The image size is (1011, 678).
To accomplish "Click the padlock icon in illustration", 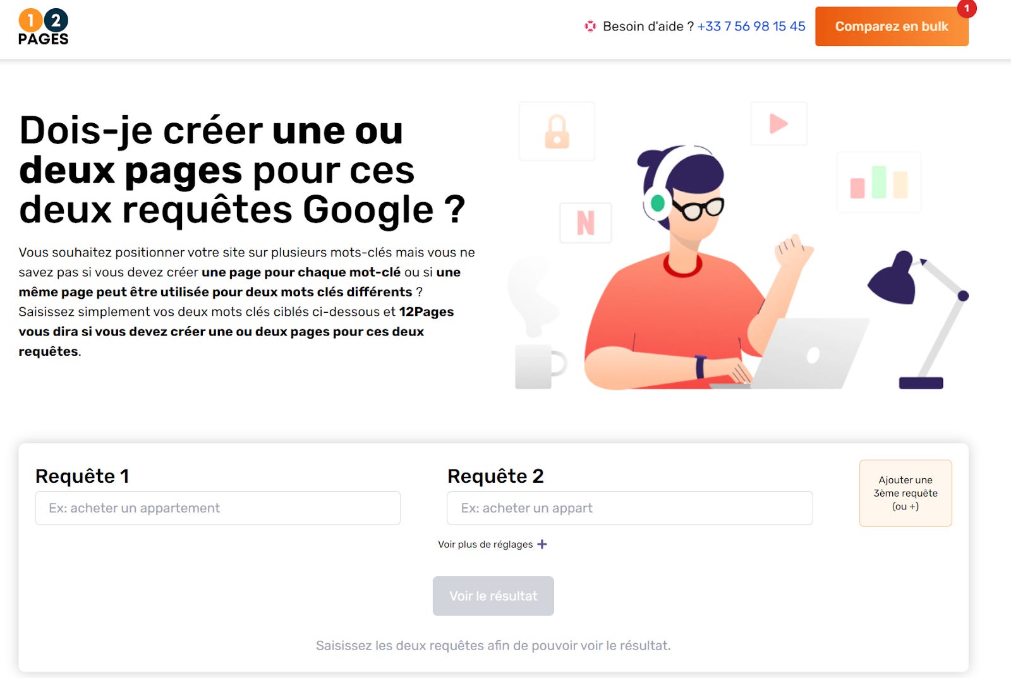I will click(557, 131).
